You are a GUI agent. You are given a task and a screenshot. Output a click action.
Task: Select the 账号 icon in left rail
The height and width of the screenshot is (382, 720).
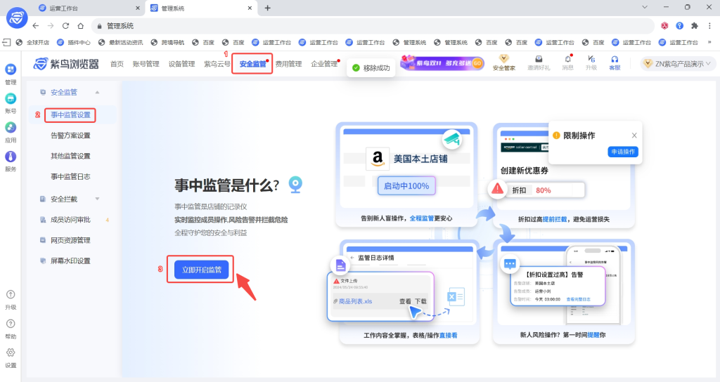pos(11,99)
